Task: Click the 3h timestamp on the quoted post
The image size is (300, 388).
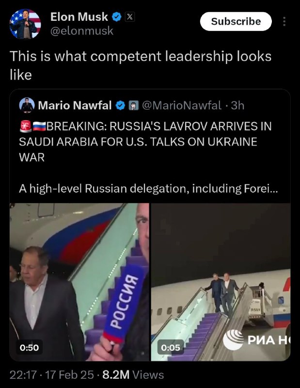Action: click(x=238, y=105)
